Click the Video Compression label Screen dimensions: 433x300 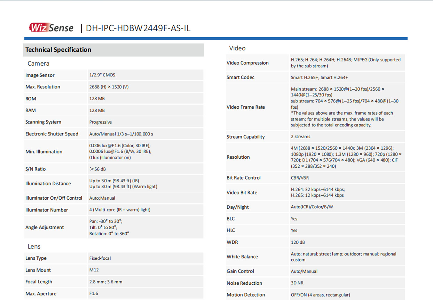pyautogui.click(x=247, y=63)
